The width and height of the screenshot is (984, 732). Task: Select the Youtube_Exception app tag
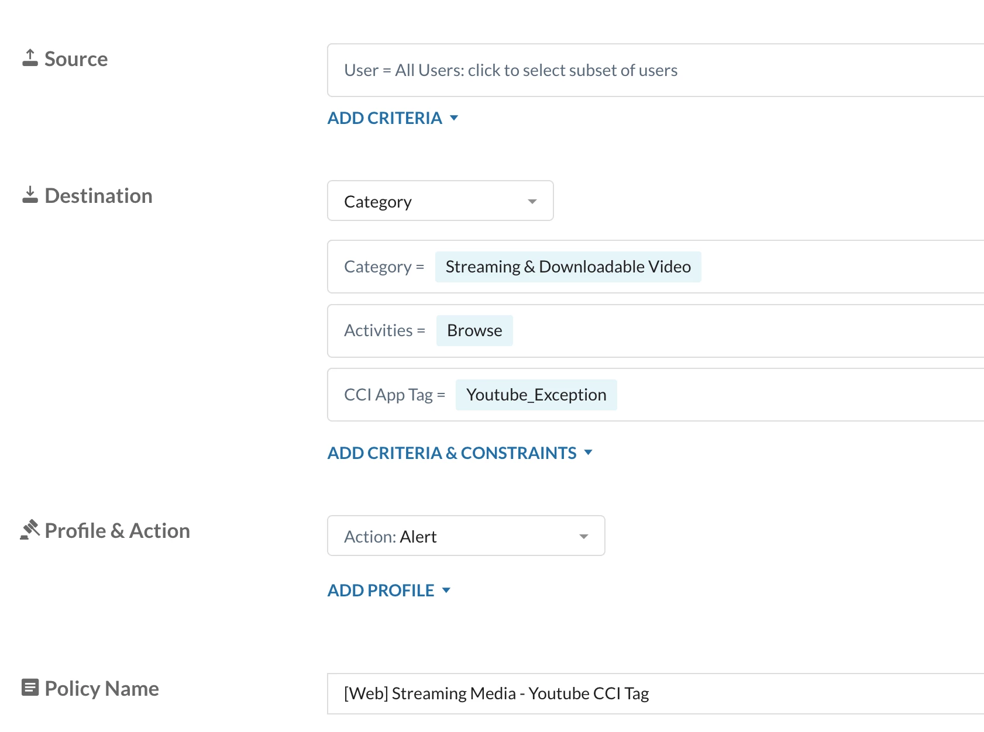[536, 395]
